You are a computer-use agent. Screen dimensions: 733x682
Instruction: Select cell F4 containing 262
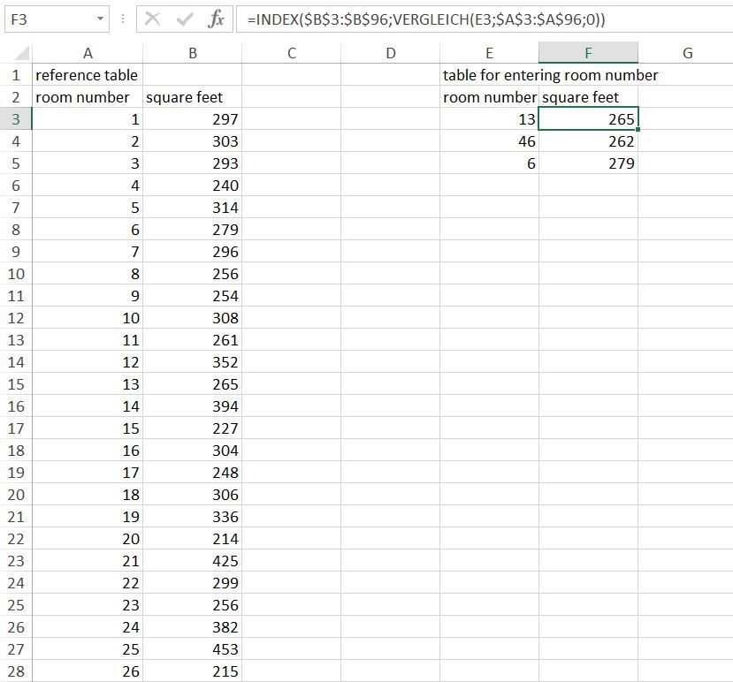point(588,141)
